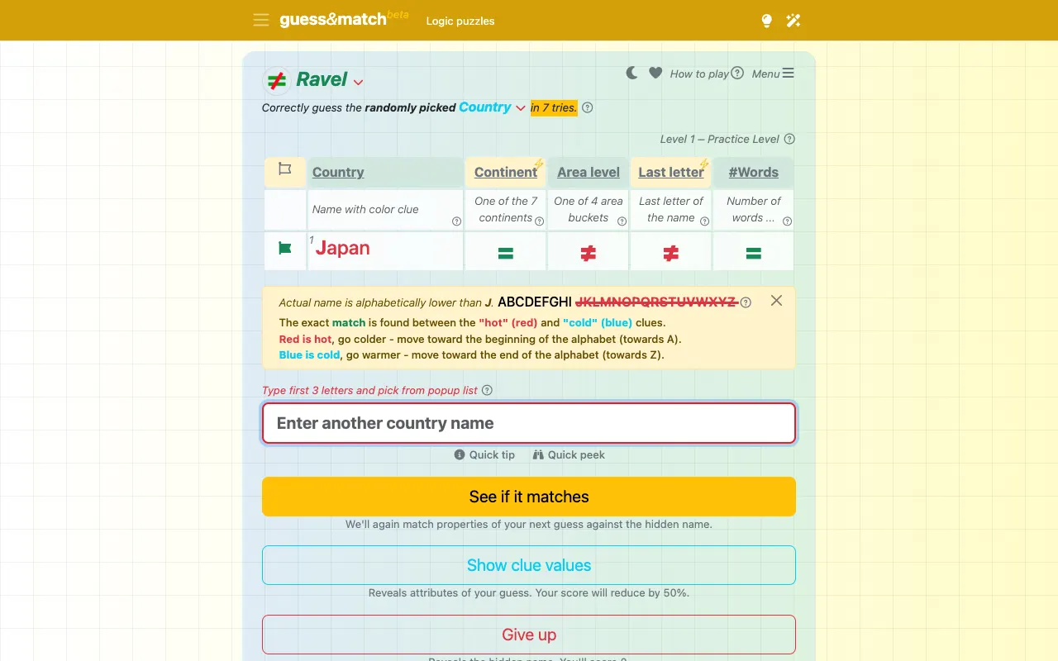Click the Quick peek link
1058x661 pixels.
(x=569, y=454)
